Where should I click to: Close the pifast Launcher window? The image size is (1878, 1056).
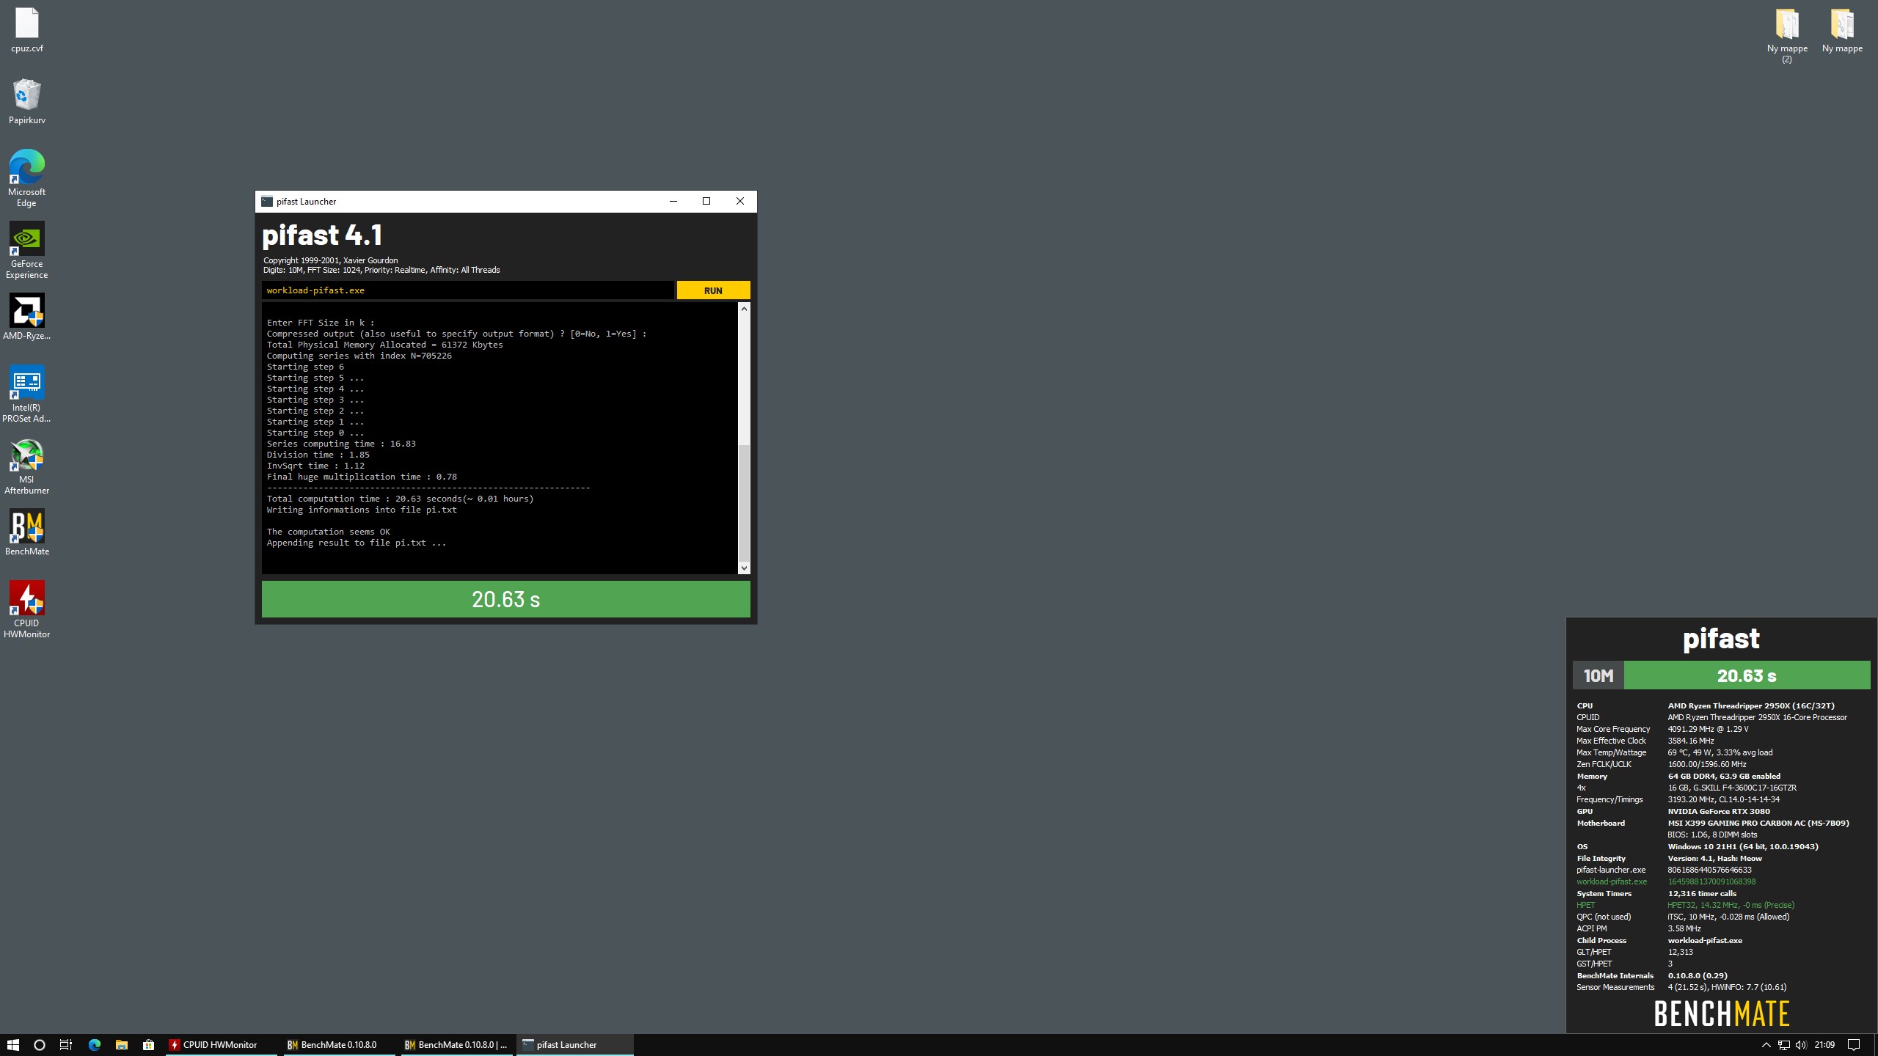(740, 202)
